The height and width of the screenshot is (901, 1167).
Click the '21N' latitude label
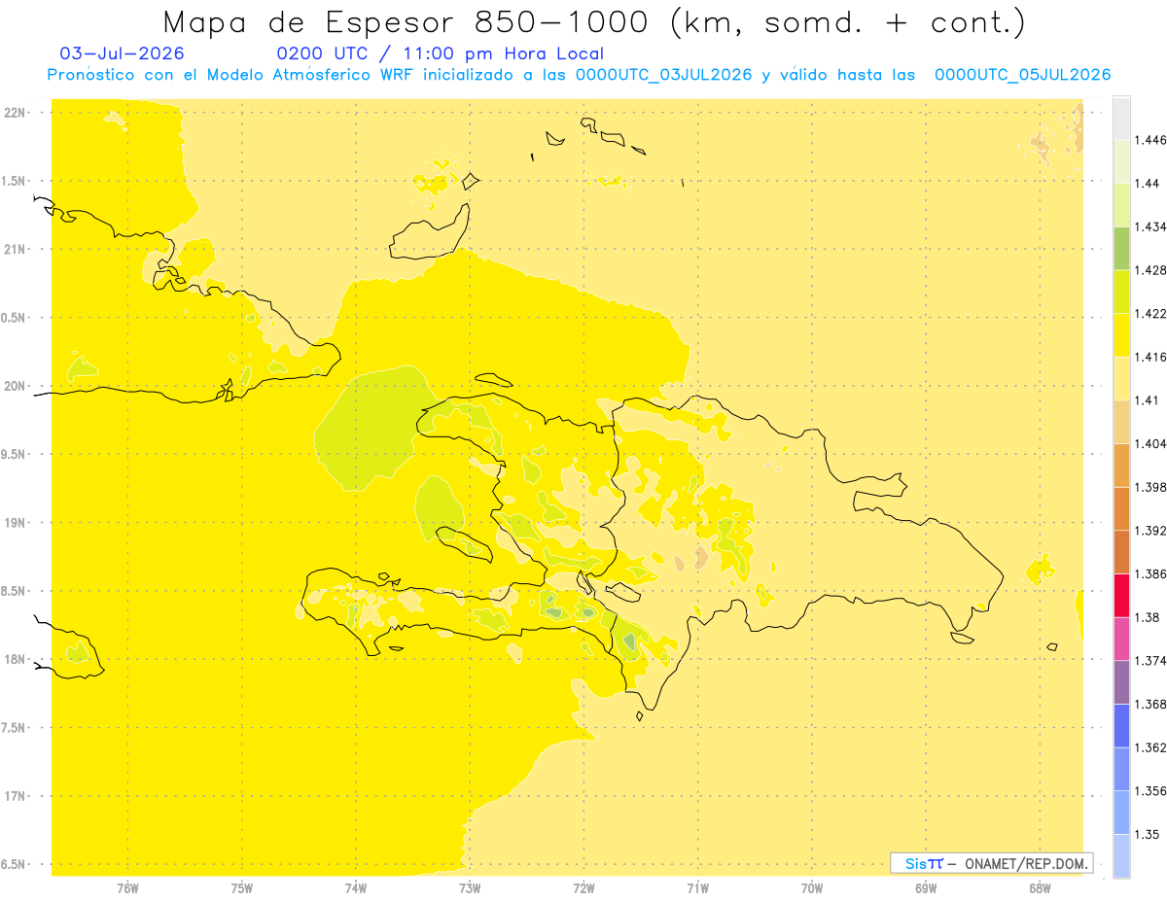click(x=16, y=249)
